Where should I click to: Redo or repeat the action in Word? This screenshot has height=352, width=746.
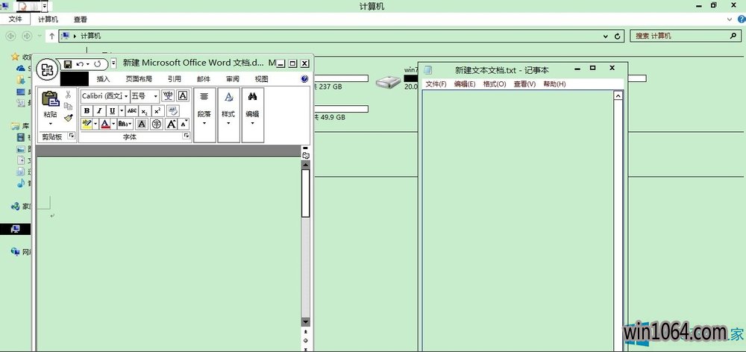(x=98, y=63)
